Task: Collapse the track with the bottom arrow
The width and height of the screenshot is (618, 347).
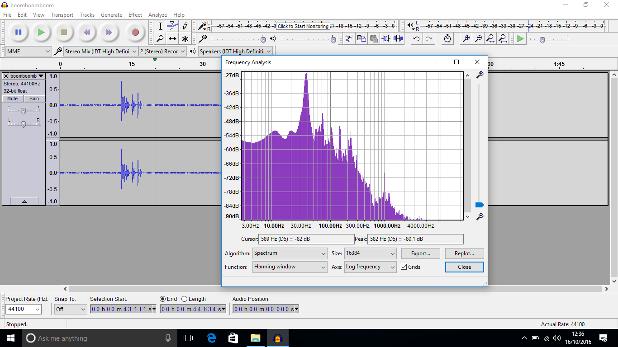Action: (24, 202)
